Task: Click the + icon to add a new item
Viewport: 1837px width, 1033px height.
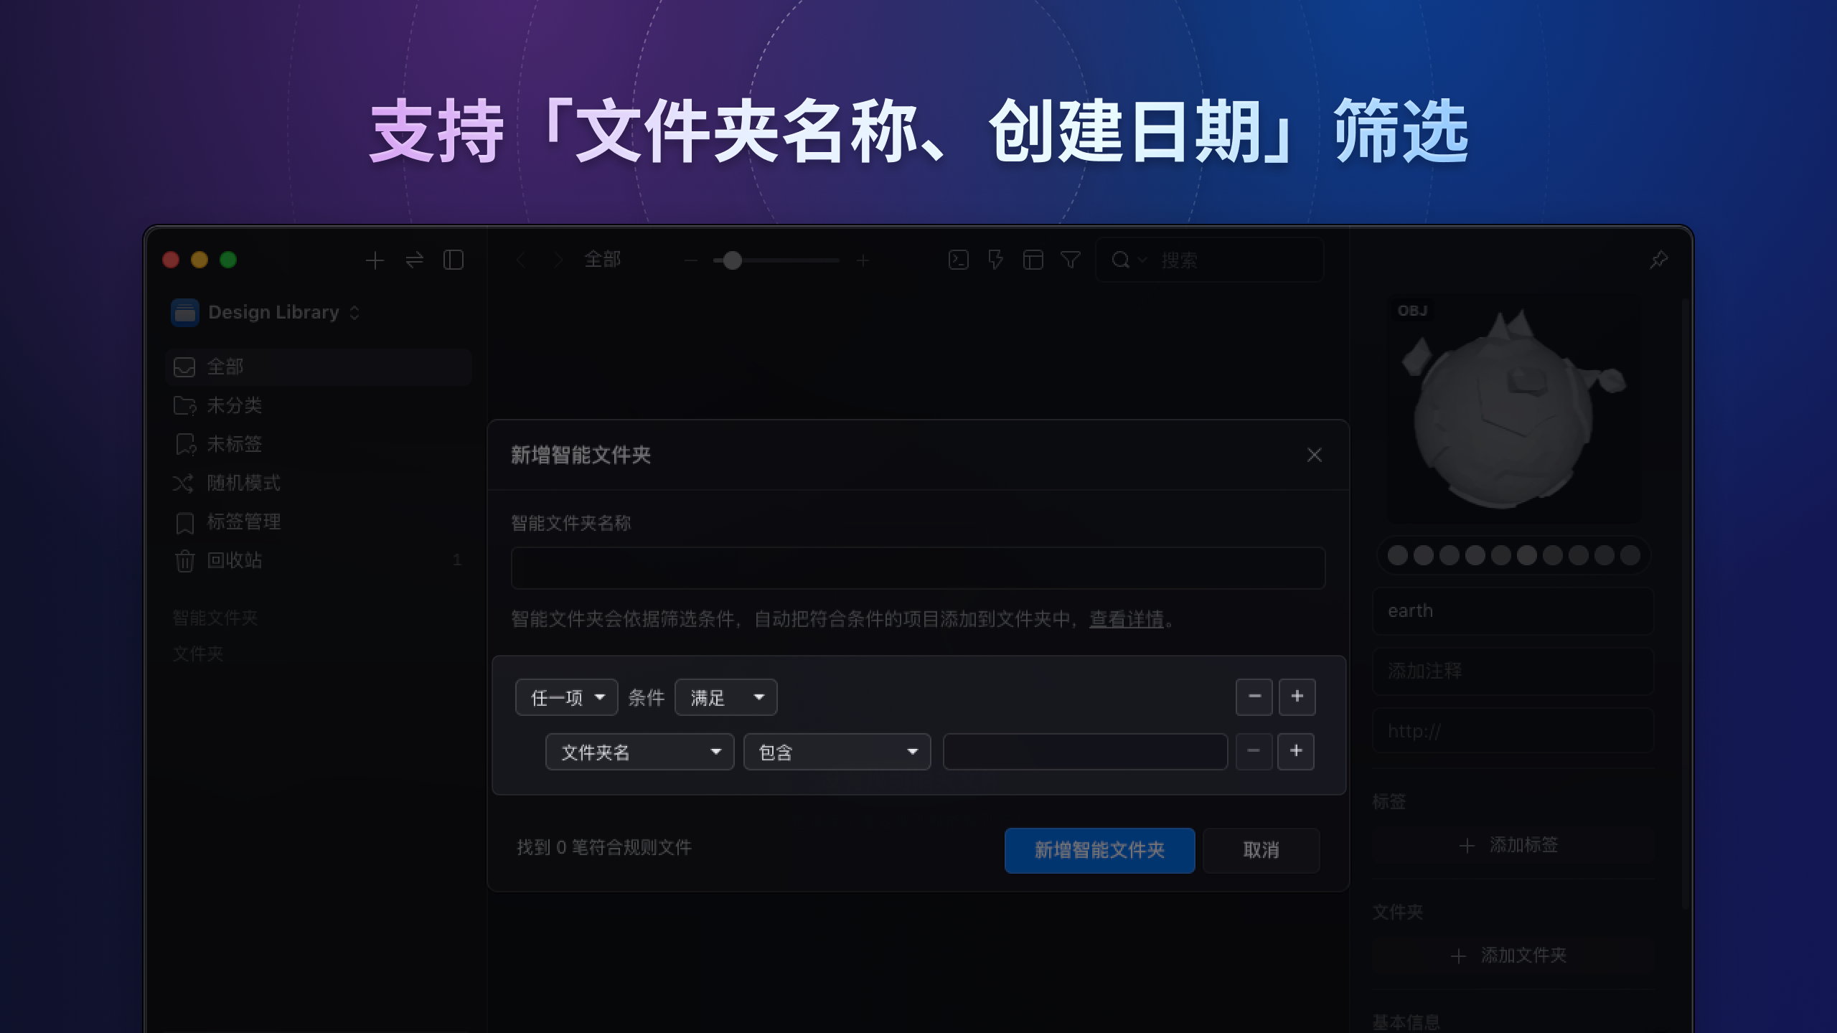Action: pyautogui.click(x=374, y=260)
